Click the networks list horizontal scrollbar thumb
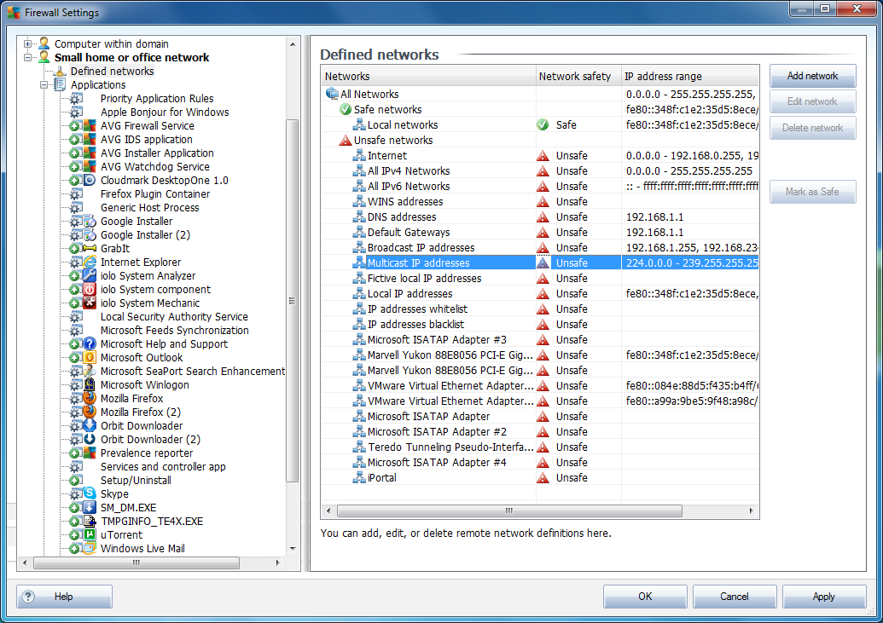The width and height of the screenshot is (883, 623). click(509, 511)
